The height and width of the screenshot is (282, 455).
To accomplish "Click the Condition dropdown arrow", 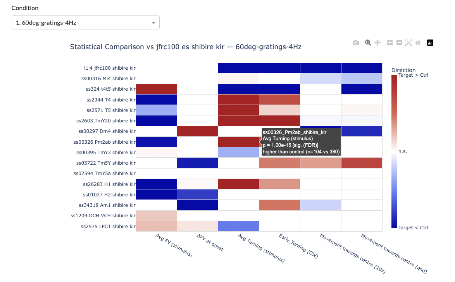I will (154, 23).
